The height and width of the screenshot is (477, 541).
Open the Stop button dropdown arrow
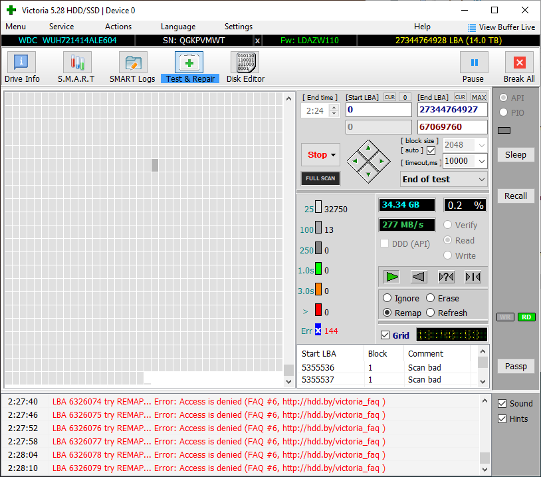tap(333, 155)
